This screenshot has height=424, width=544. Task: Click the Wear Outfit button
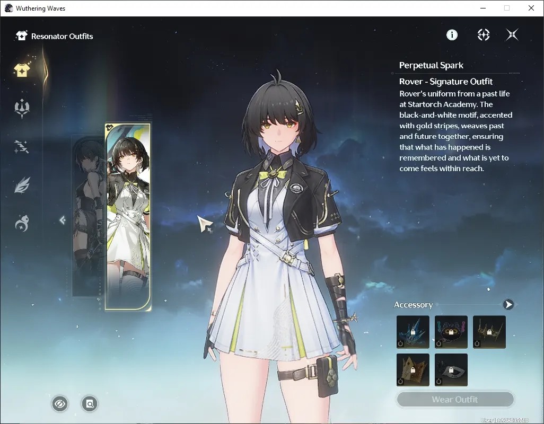(455, 400)
